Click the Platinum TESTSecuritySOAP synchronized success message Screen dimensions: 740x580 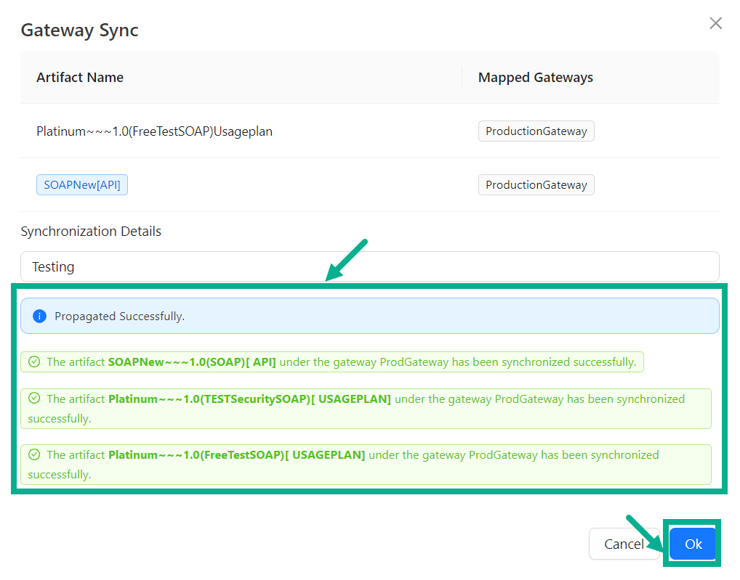(365, 409)
